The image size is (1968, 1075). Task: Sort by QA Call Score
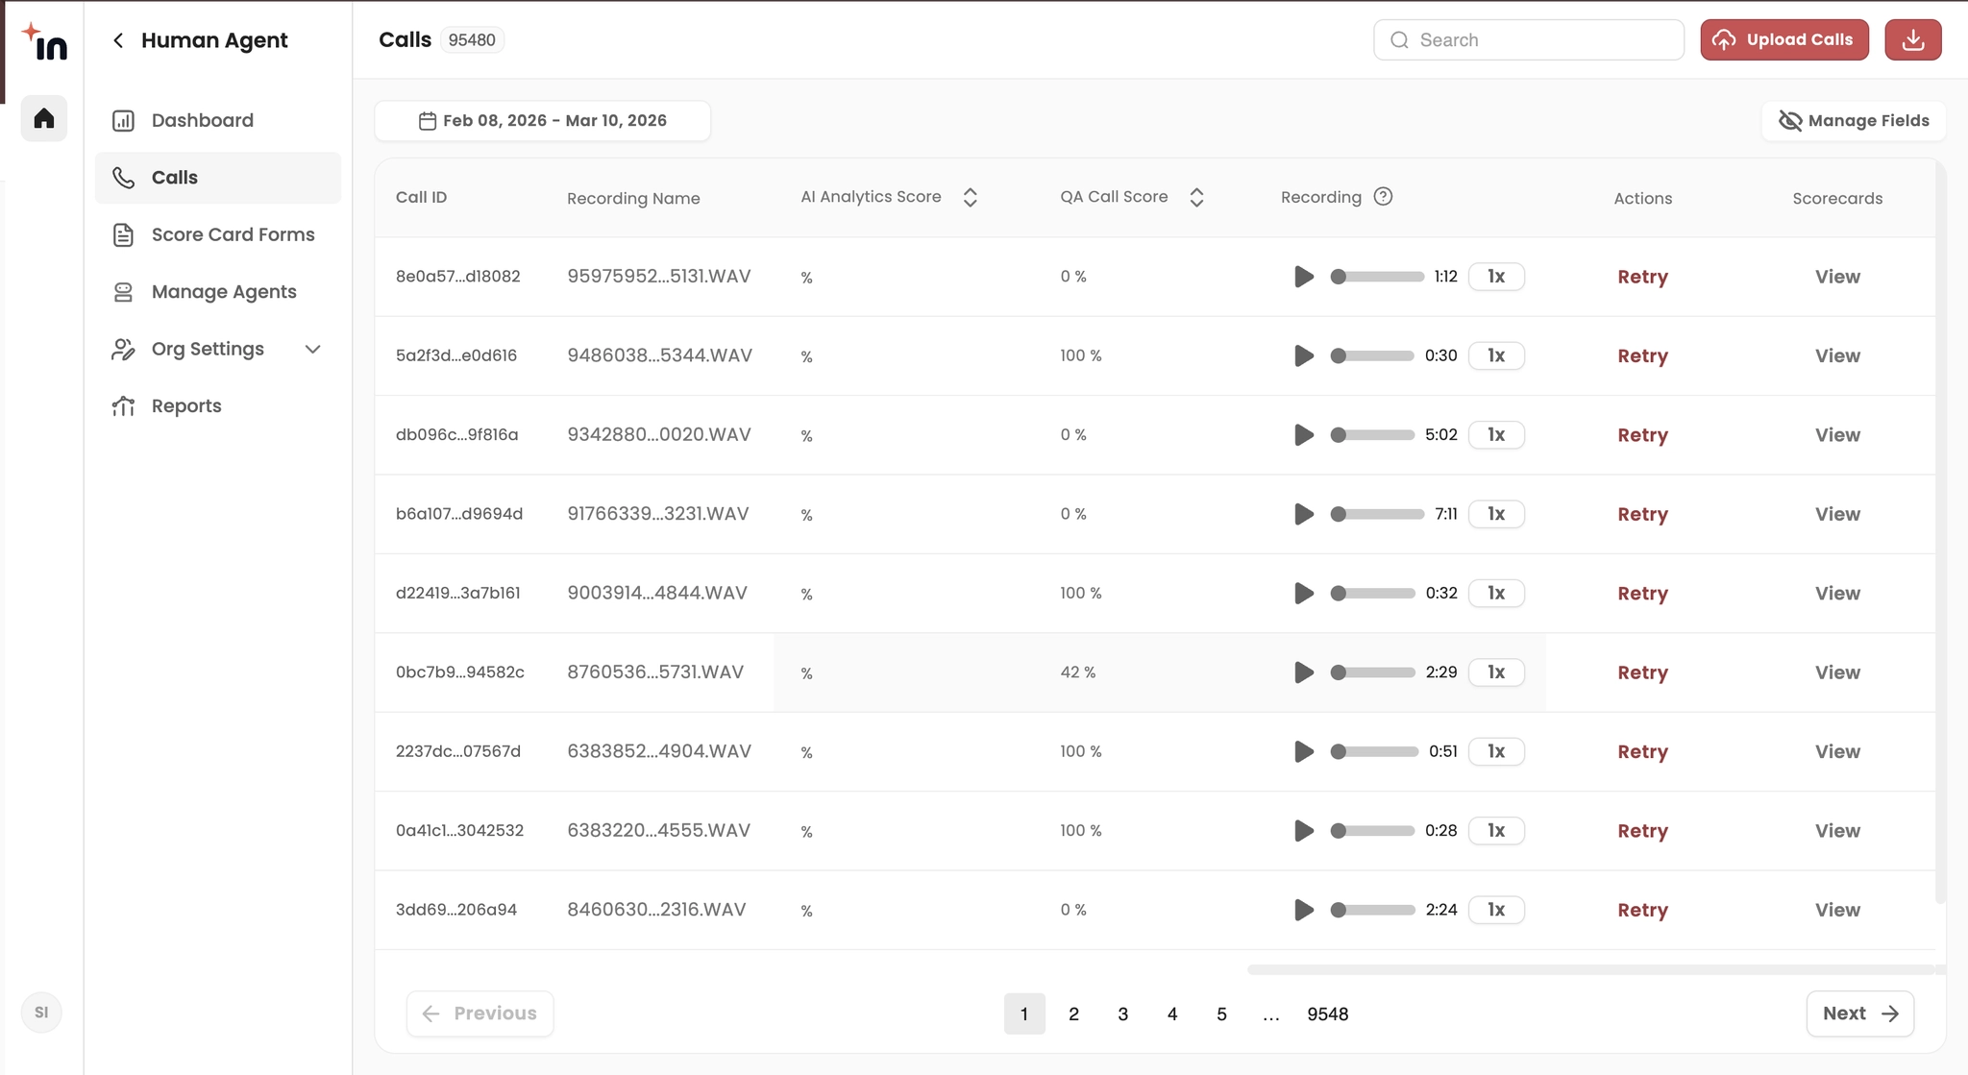tap(1196, 198)
